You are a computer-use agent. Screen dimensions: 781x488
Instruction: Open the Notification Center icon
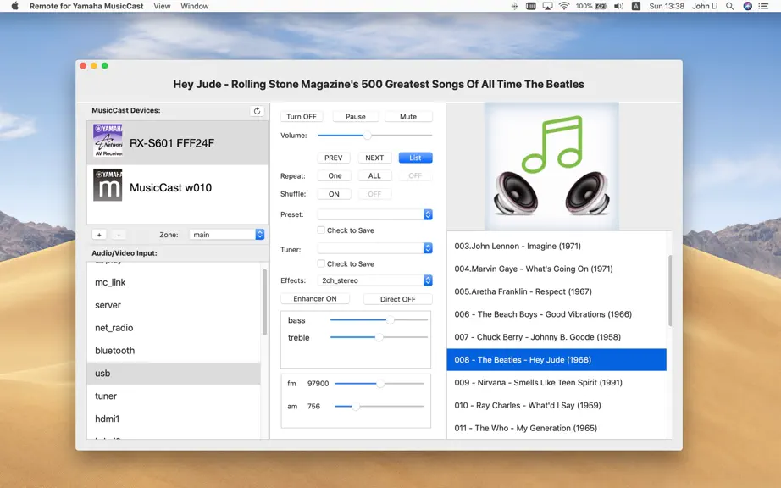pos(763,6)
